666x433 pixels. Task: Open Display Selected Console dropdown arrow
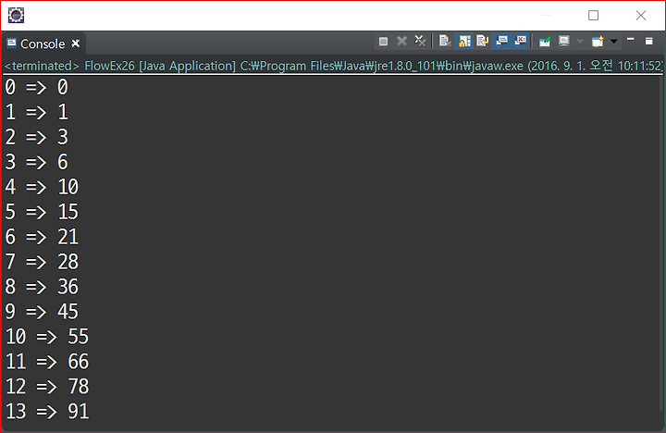[580, 42]
